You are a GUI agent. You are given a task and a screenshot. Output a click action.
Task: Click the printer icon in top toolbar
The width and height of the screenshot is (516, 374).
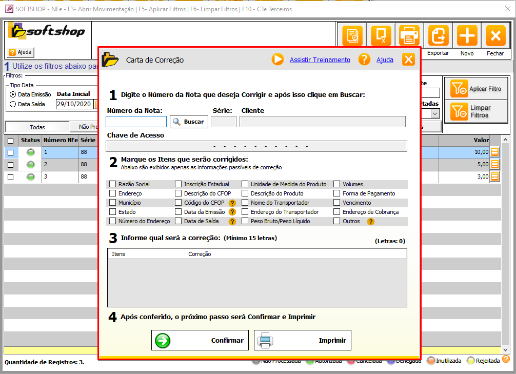[x=409, y=36]
